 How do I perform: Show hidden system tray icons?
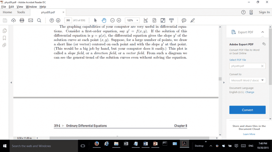click(211, 146)
